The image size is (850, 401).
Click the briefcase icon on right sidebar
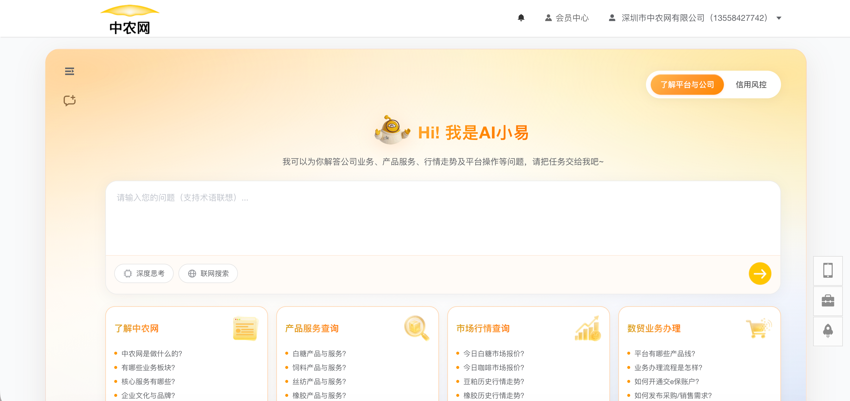(x=828, y=301)
